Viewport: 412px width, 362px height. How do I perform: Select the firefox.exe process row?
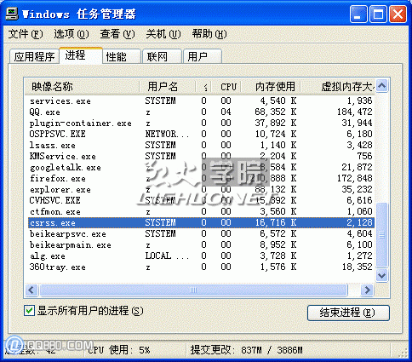[201, 178]
